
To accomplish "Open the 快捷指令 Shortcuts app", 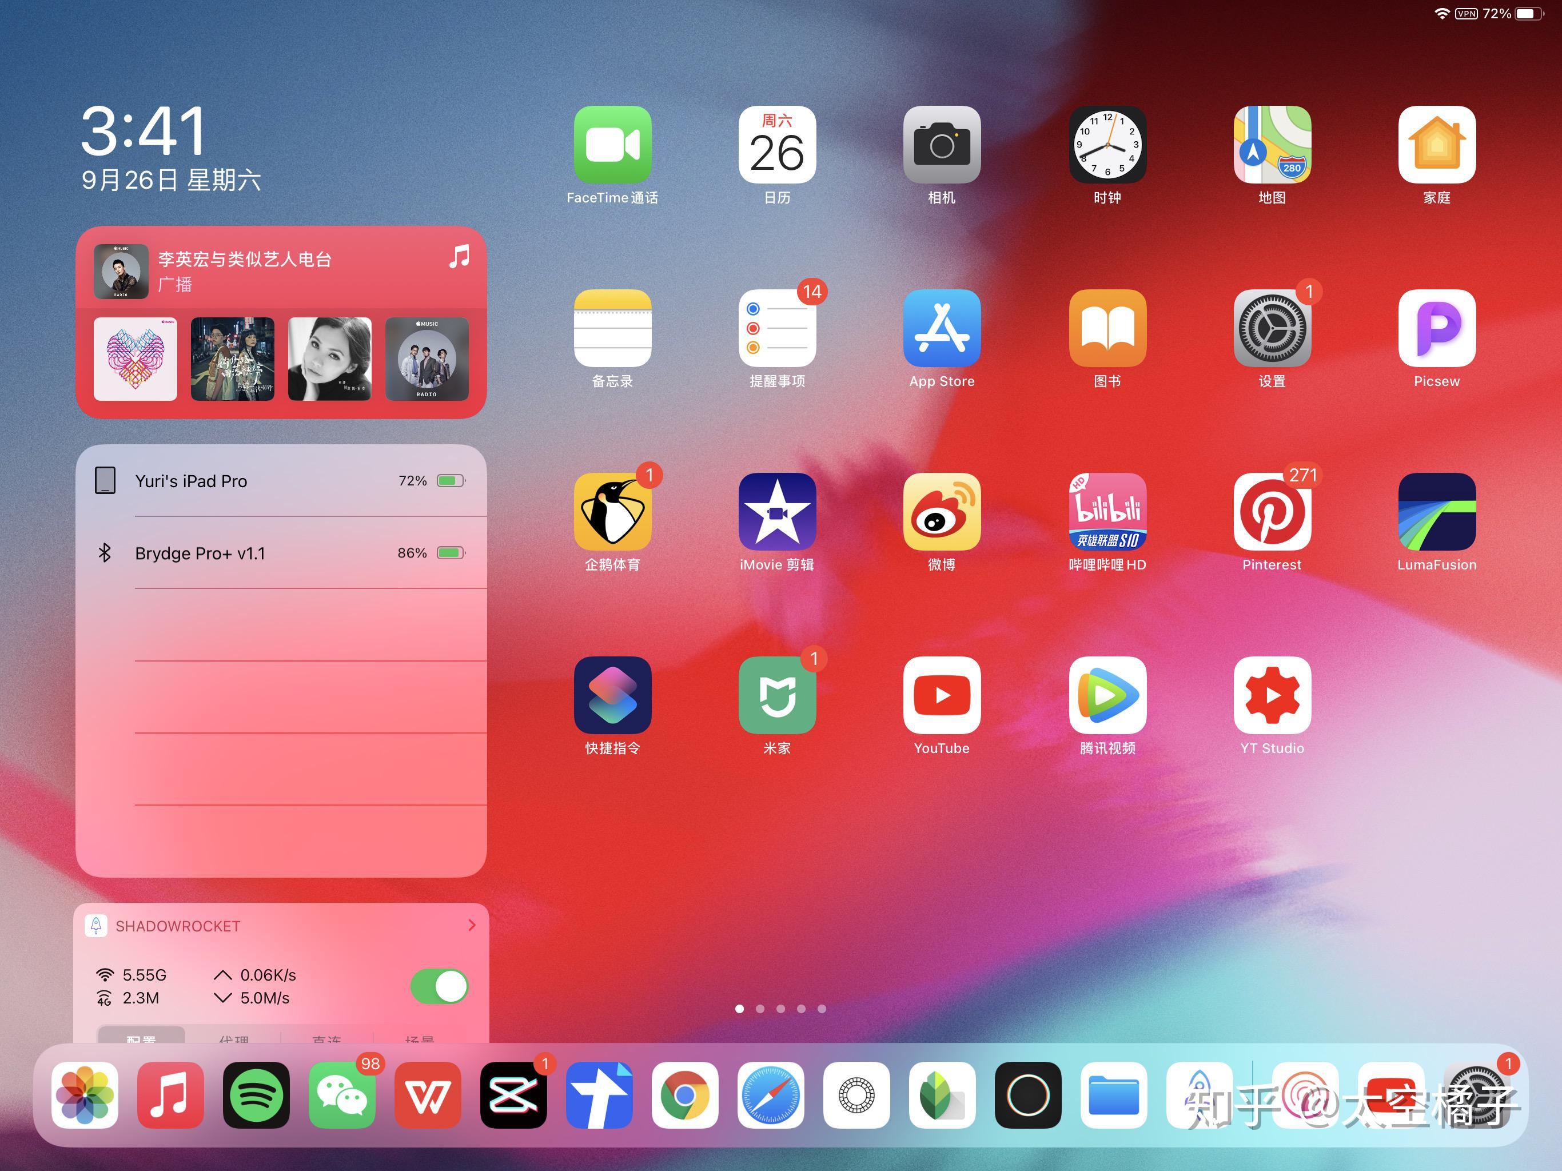I will pos(612,696).
